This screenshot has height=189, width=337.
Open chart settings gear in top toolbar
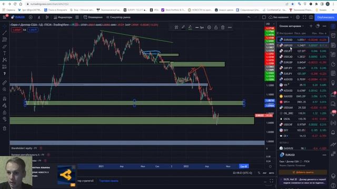coord(298,17)
